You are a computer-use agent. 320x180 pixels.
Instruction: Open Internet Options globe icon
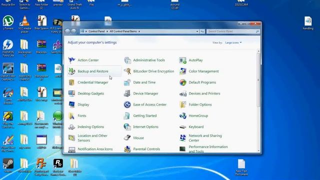pos(127,126)
